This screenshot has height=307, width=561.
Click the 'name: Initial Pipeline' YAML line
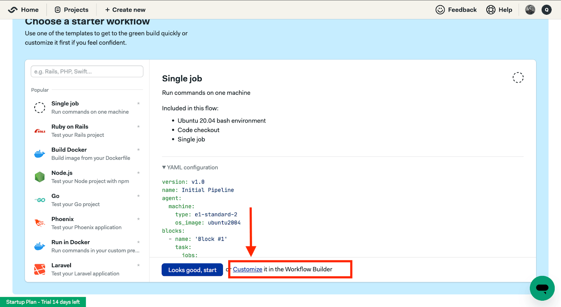198,190
